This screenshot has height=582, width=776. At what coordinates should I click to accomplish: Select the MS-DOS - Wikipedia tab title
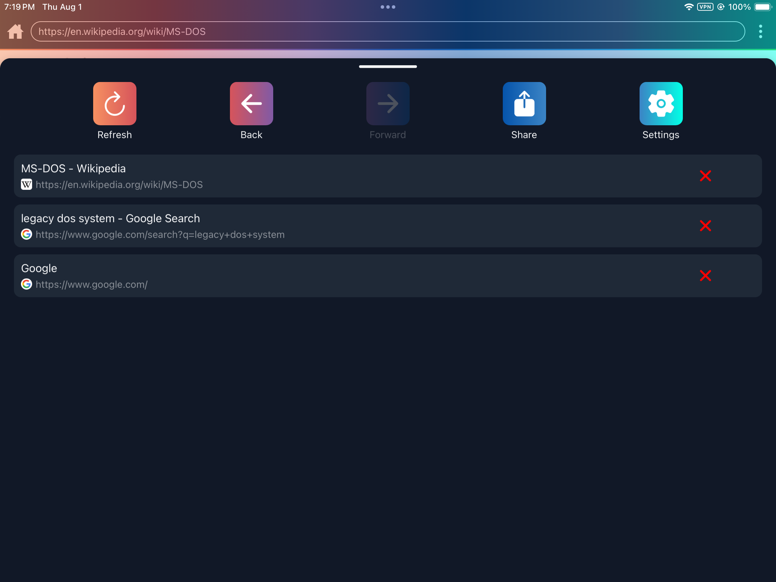click(73, 169)
